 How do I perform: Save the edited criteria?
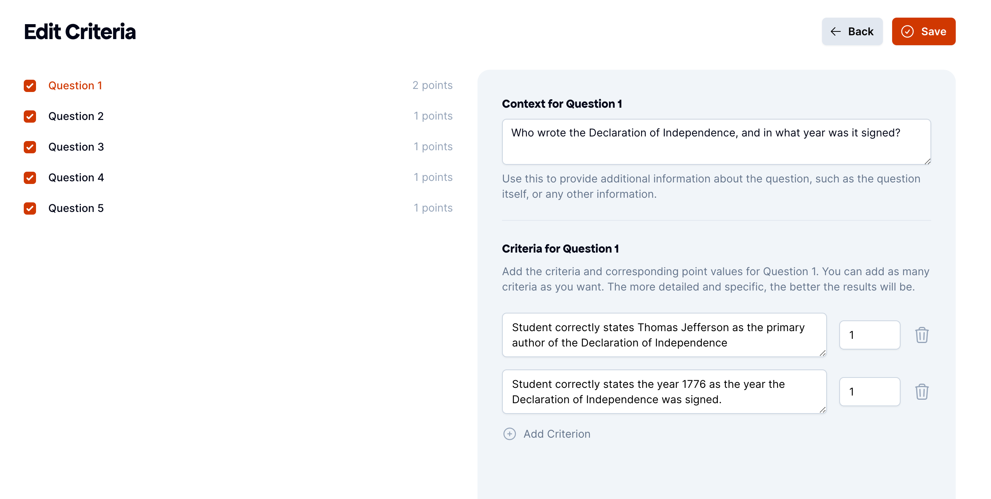click(x=923, y=31)
